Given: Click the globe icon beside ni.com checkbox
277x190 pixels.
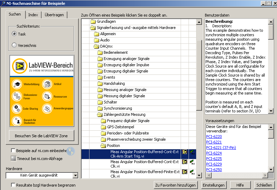Looking at the screenshot, I should pyautogui.click(x=71, y=151).
